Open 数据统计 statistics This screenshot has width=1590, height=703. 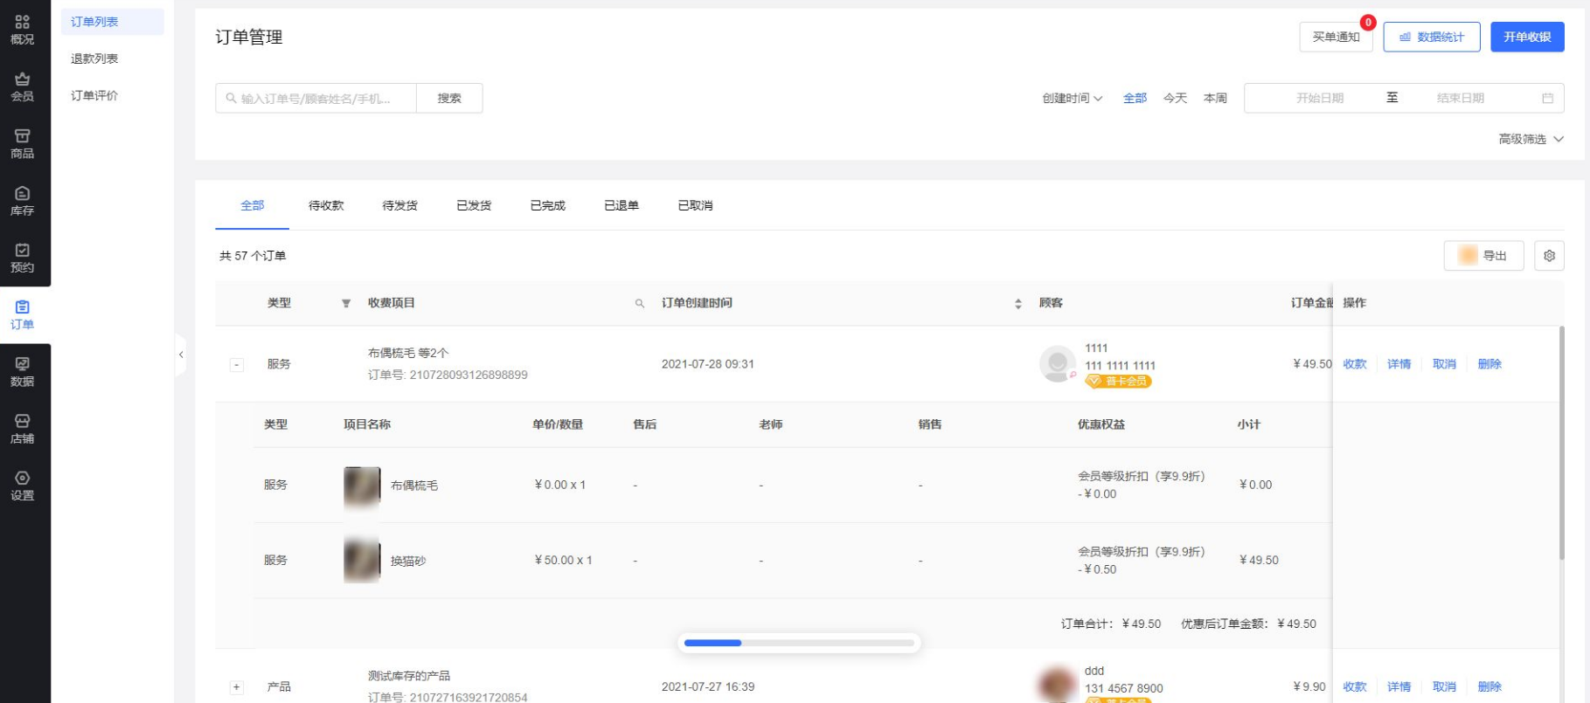click(x=1432, y=37)
